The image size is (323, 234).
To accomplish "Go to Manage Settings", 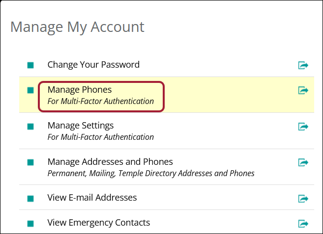I will point(81,126).
